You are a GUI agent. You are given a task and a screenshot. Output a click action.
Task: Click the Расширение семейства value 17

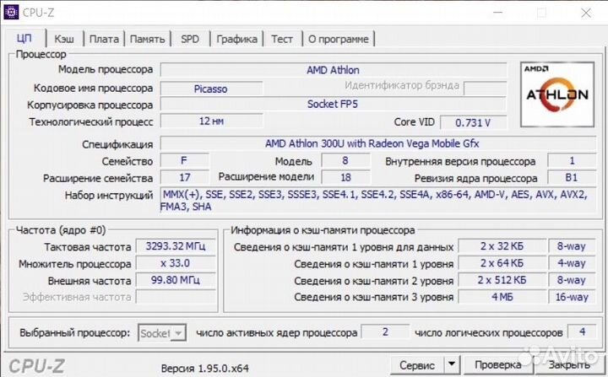point(184,177)
